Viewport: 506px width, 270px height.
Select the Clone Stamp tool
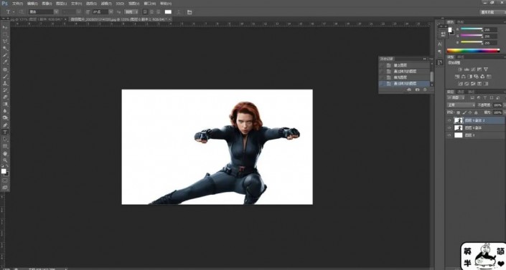point(5,84)
